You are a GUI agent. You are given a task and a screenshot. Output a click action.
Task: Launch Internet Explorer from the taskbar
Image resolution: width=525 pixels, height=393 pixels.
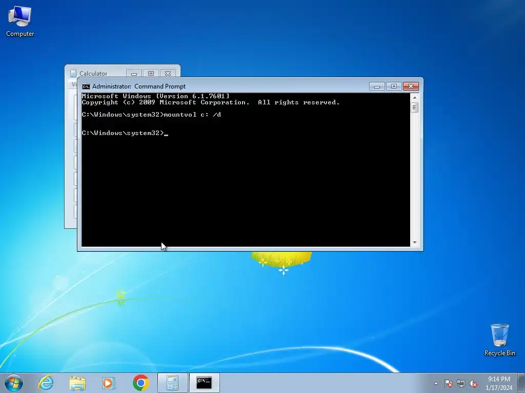pos(46,383)
